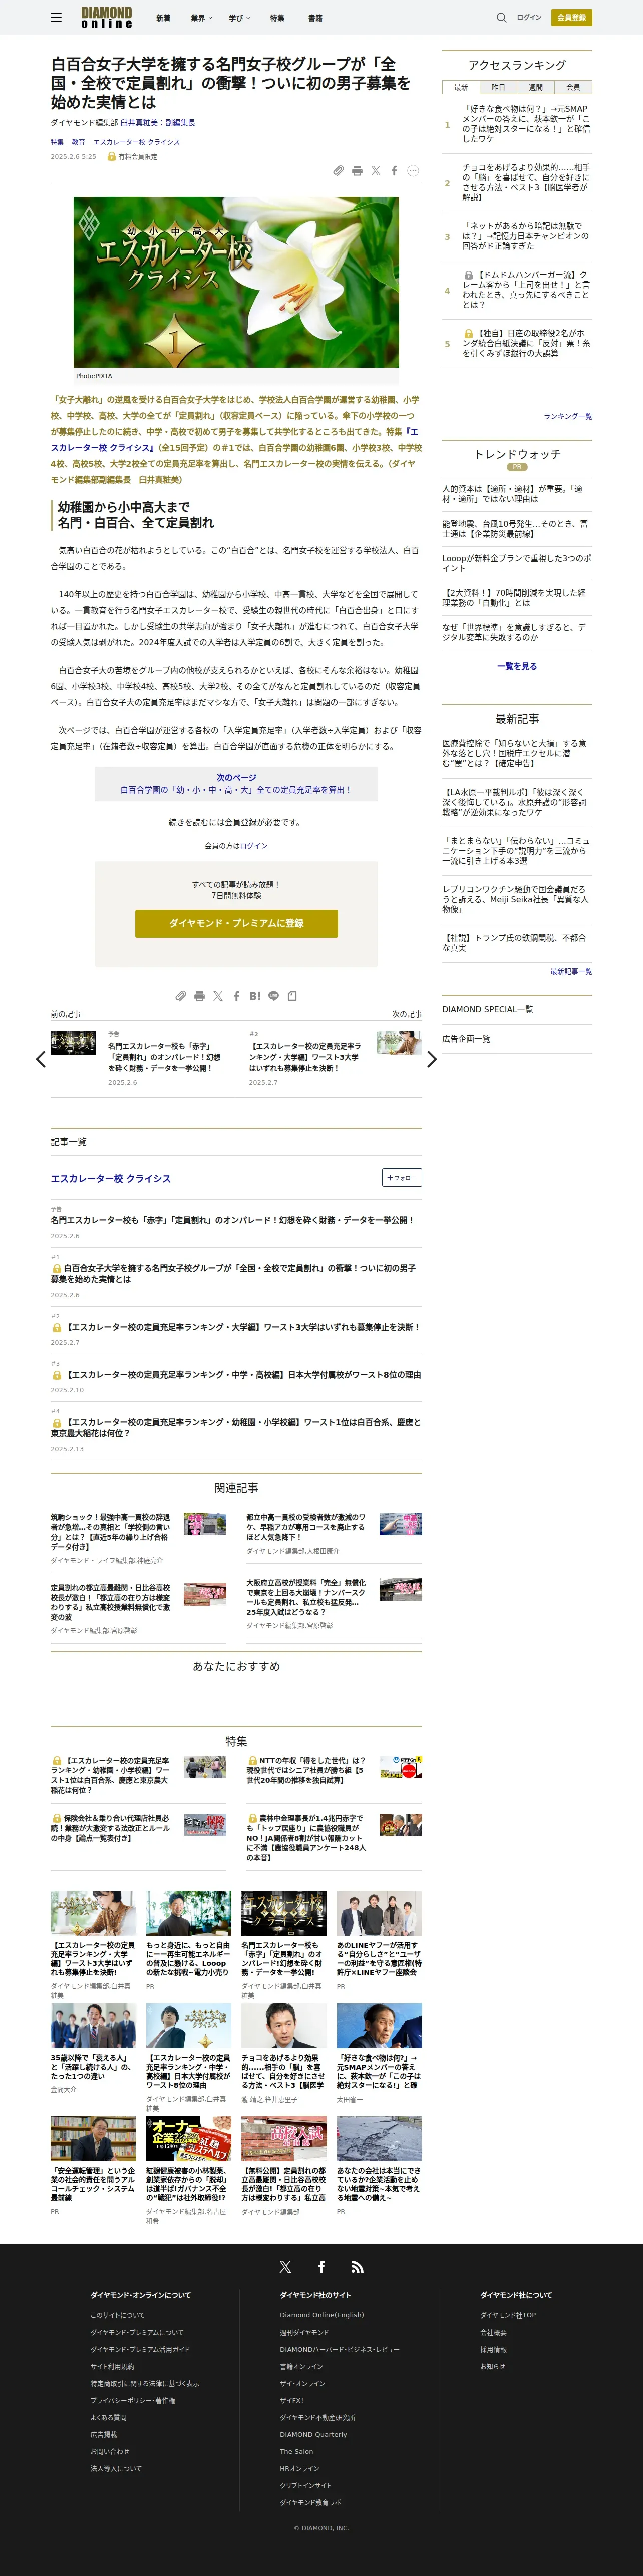Click the ログイン header link

pyautogui.click(x=529, y=17)
